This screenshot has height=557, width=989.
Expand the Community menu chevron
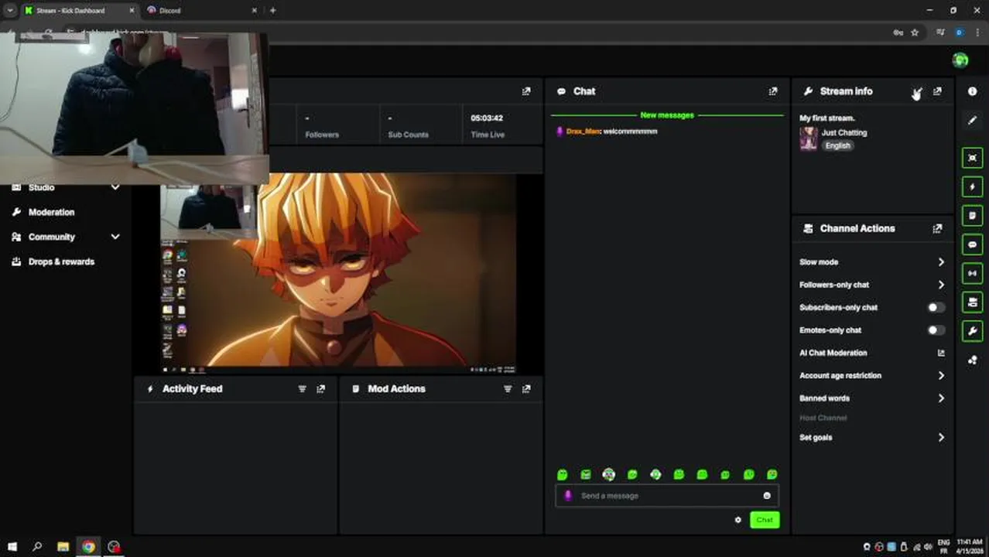[x=115, y=237]
